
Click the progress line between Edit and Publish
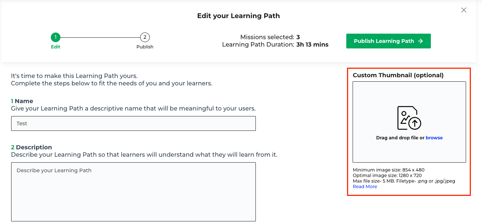click(100, 37)
